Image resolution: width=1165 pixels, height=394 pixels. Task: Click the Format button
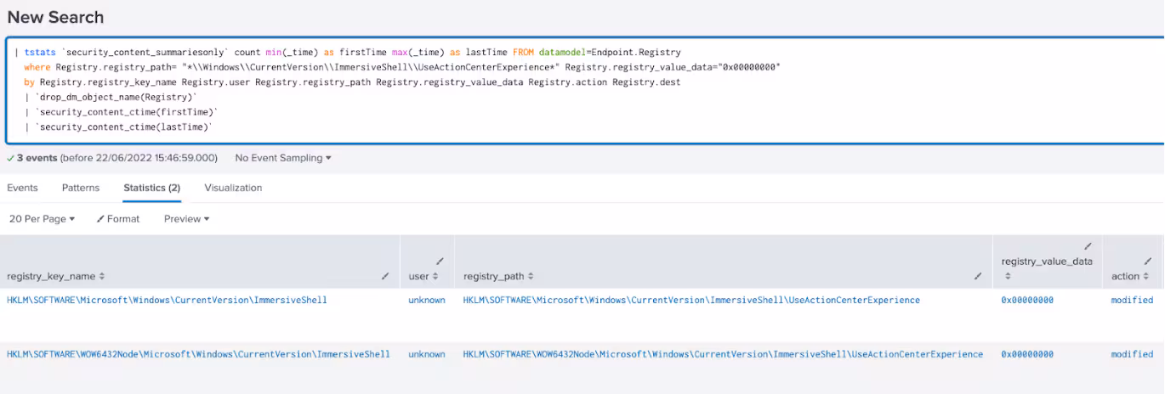click(x=117, y=219)
